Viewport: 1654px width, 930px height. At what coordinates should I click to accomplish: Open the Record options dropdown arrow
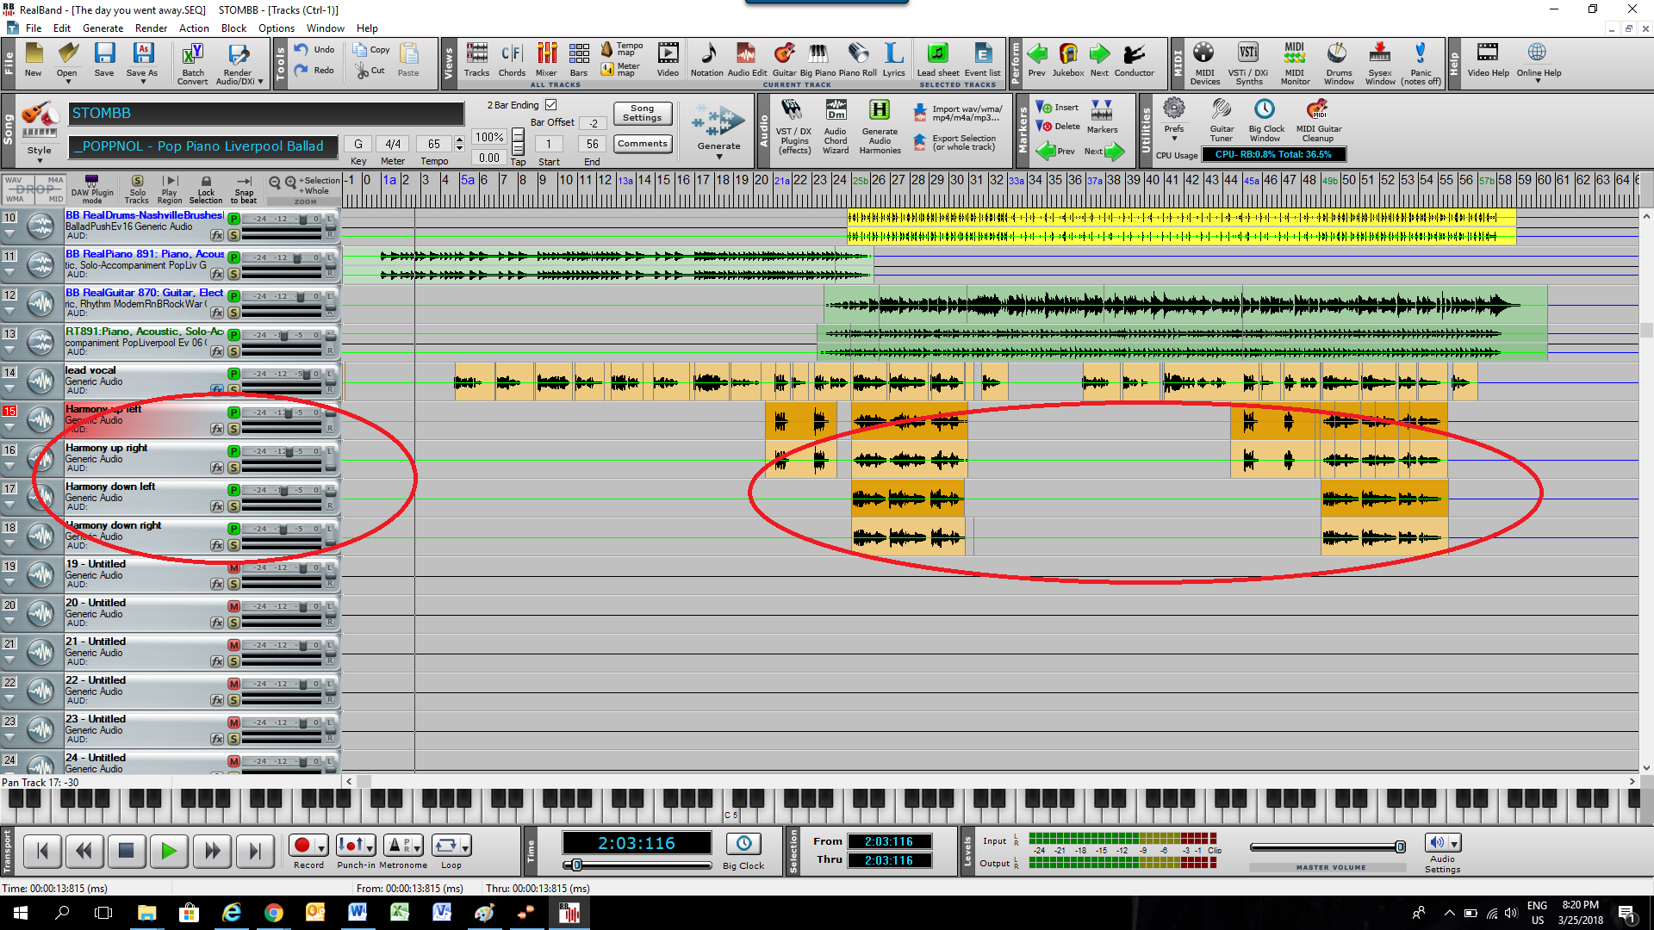pos(321,846)
